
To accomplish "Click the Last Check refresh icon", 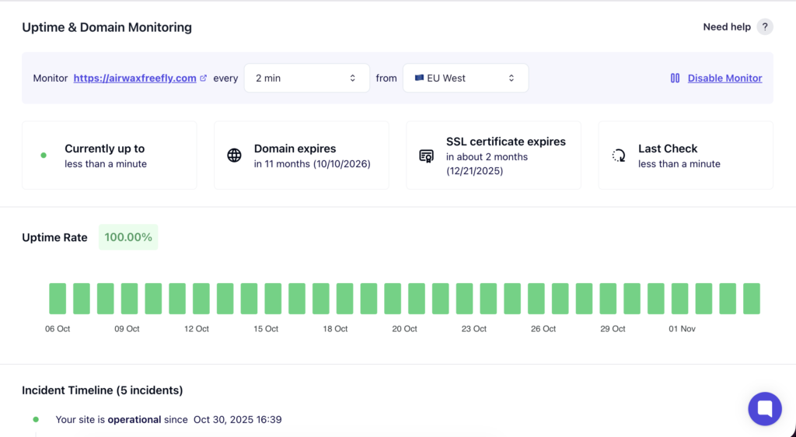I will tap(618, 156).
